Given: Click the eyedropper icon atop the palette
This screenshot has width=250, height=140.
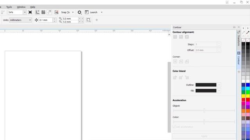Looking at the screenshot, I should [248, 32].
